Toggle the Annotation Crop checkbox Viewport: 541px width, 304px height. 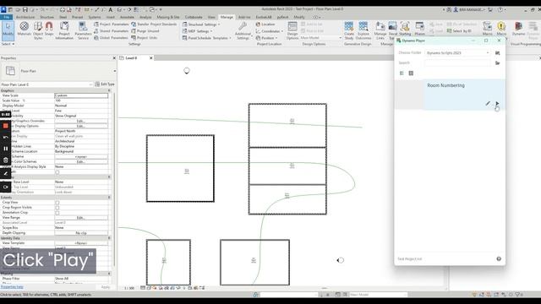pos(57,213)
